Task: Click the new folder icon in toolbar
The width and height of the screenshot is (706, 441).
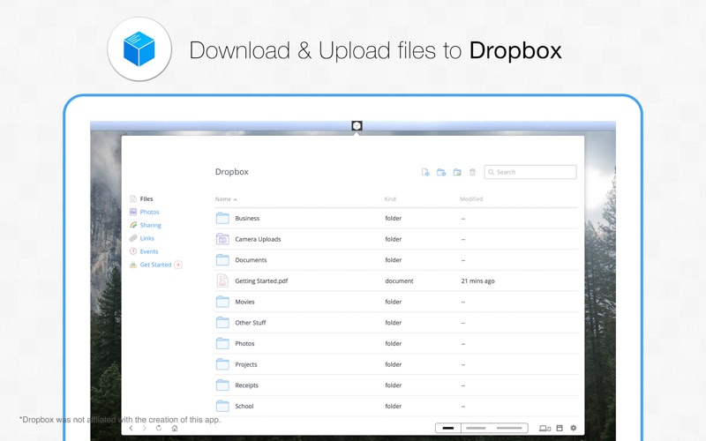Action: point(440,172)
